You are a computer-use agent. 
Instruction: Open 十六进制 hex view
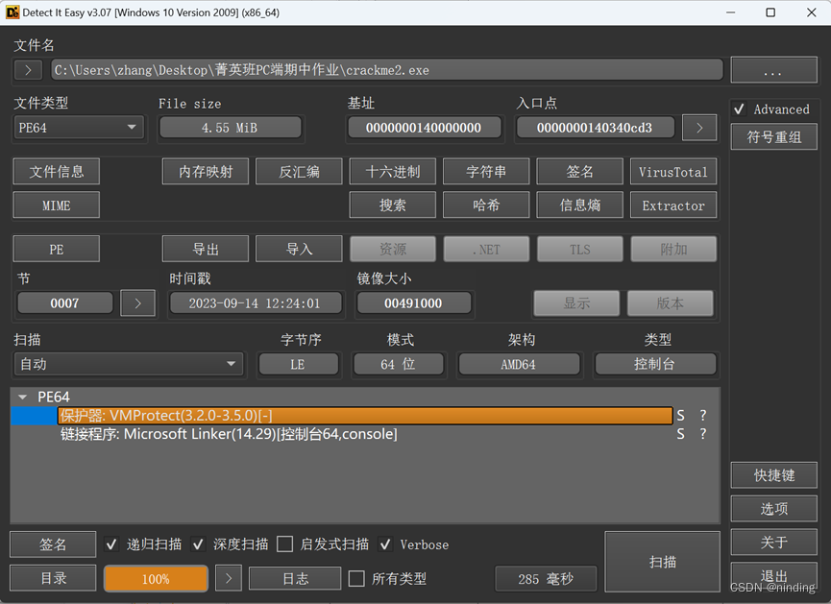coord(393,171)
